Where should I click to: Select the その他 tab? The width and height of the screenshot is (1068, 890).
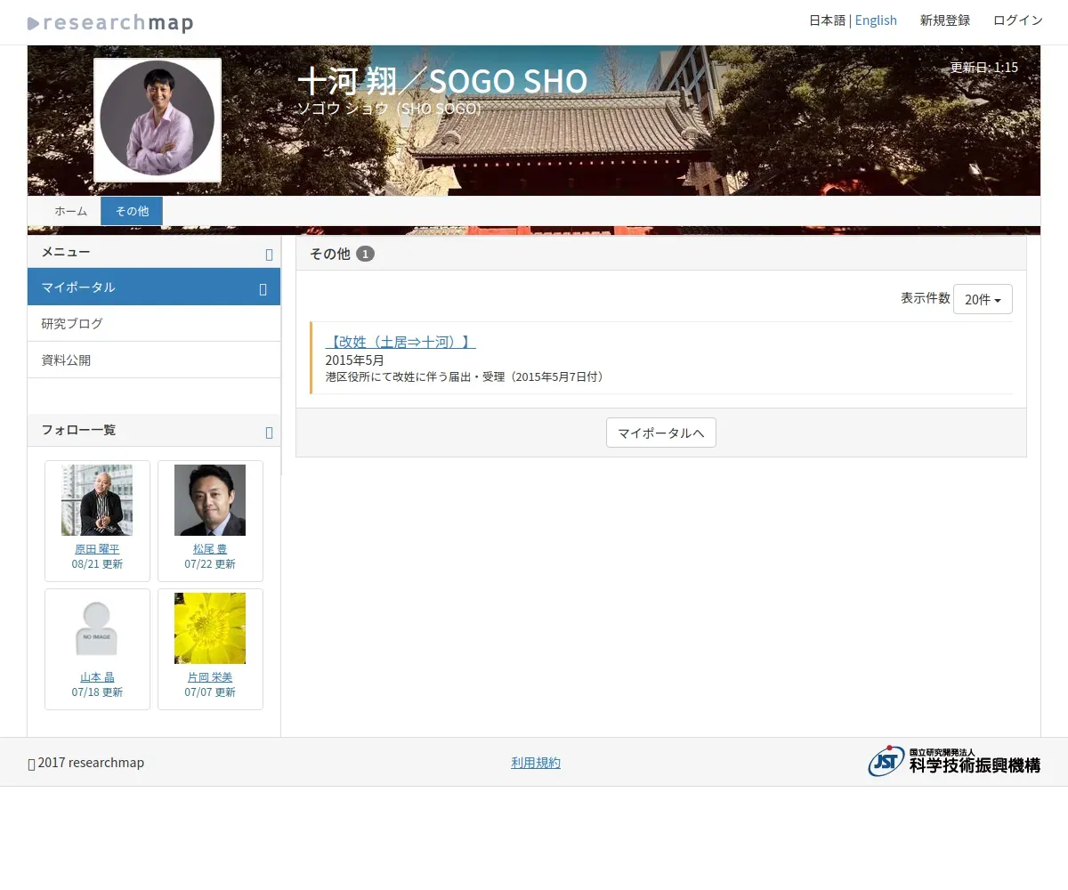pos(132,211)
